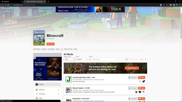Toggle browser side panel icon
Viewport: 182px width, 102px height.
coord(174,5)
